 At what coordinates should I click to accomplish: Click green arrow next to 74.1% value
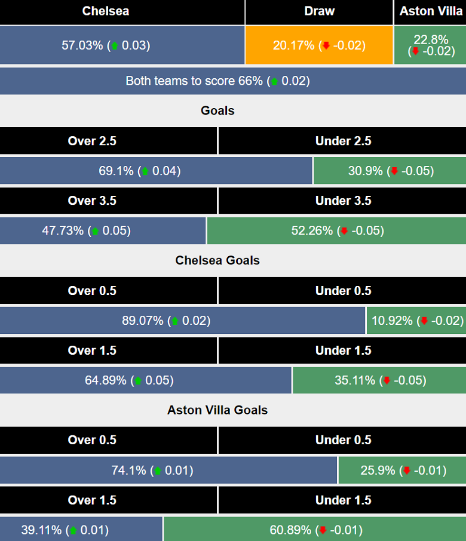pos(157,471)
